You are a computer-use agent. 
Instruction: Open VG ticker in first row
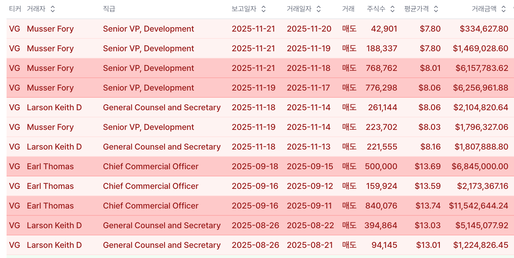15,29
